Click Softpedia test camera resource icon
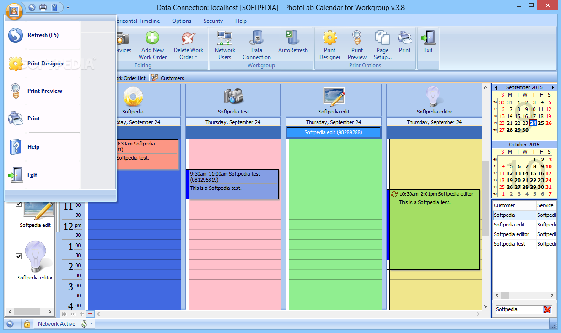Screen dimensions: 561x333 coord(233,96)
